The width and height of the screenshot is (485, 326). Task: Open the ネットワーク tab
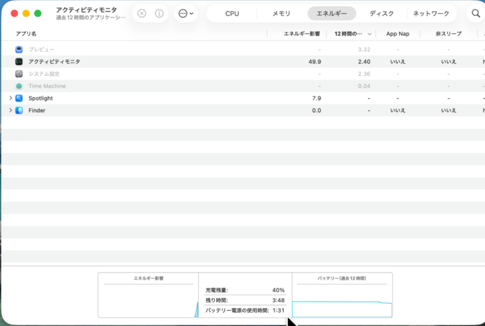pos(431,13)
